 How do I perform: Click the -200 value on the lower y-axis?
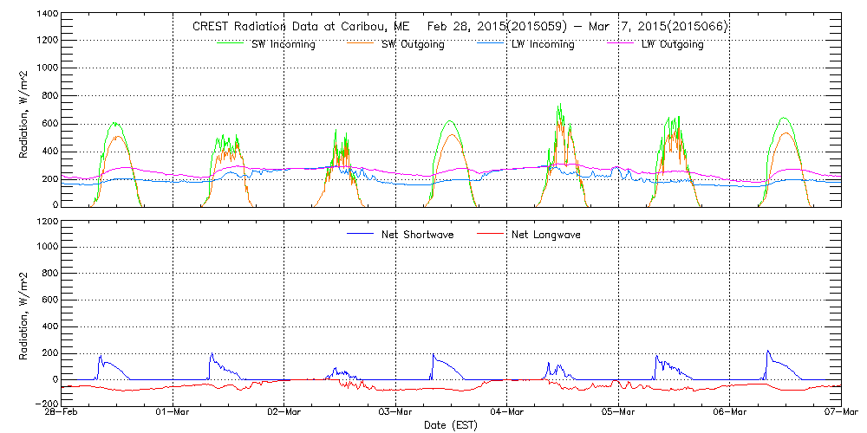pyautogui.click(x=45, y=404)
